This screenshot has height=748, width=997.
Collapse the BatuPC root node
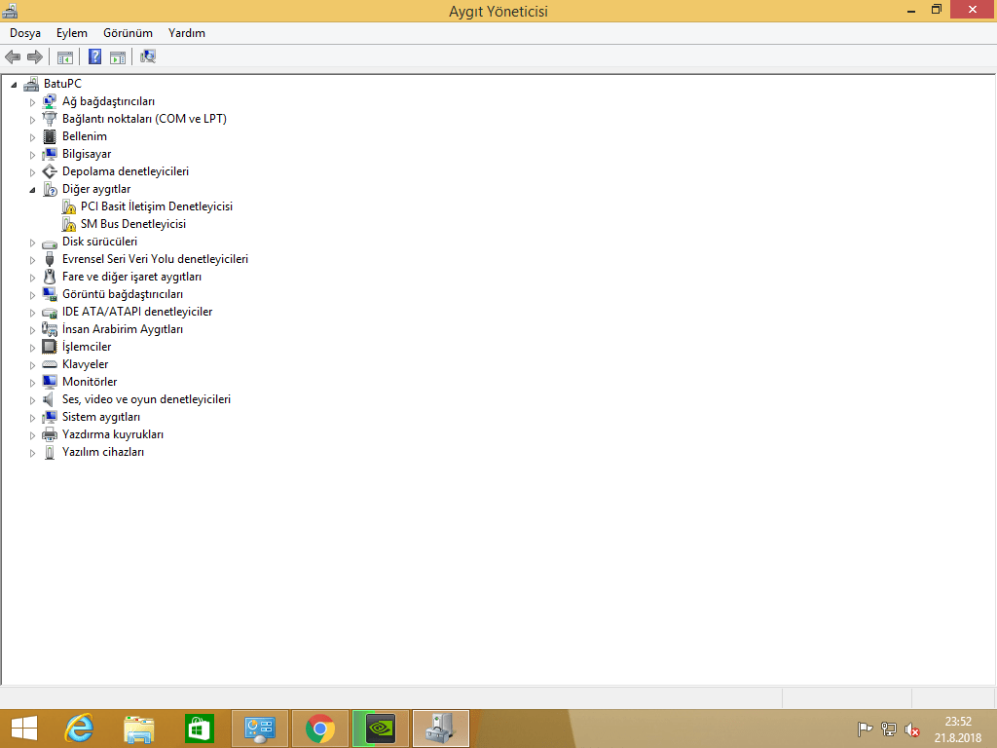[14, 85]
